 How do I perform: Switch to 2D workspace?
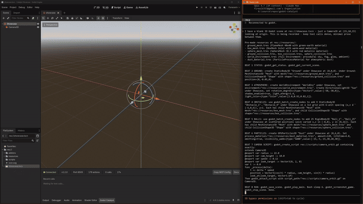(97, 8)
